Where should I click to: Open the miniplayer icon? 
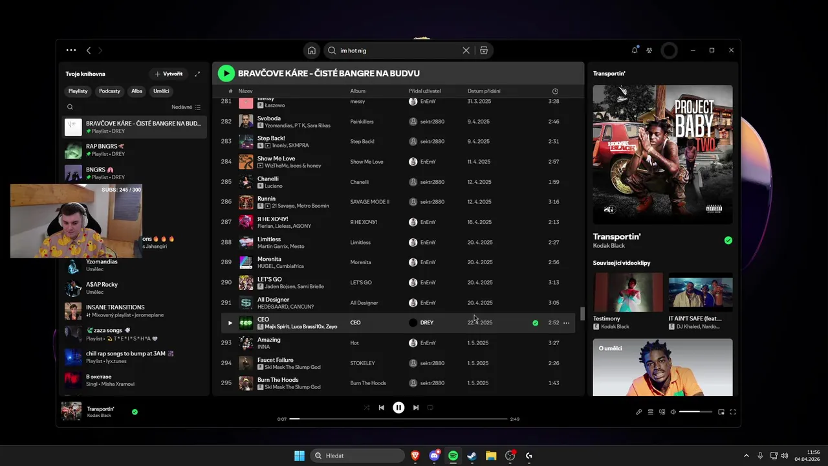[x=722, y=412]
